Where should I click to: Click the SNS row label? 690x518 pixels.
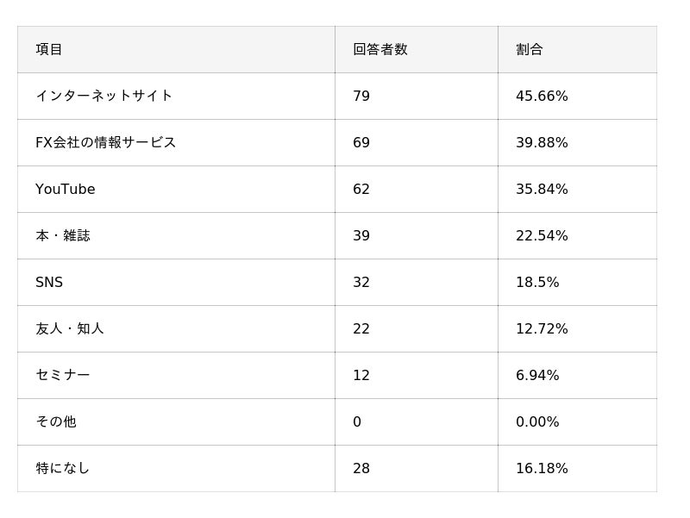click(x=49, y=283)
